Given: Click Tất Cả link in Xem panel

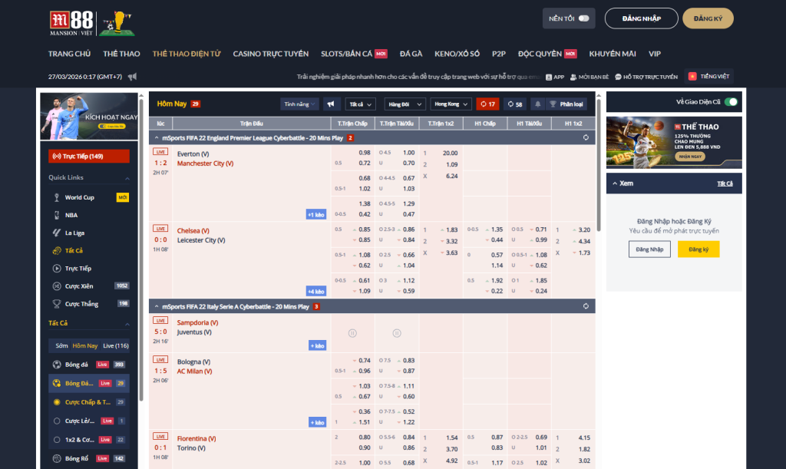Looking at the screenshot, I should click(x=725, y=183).
